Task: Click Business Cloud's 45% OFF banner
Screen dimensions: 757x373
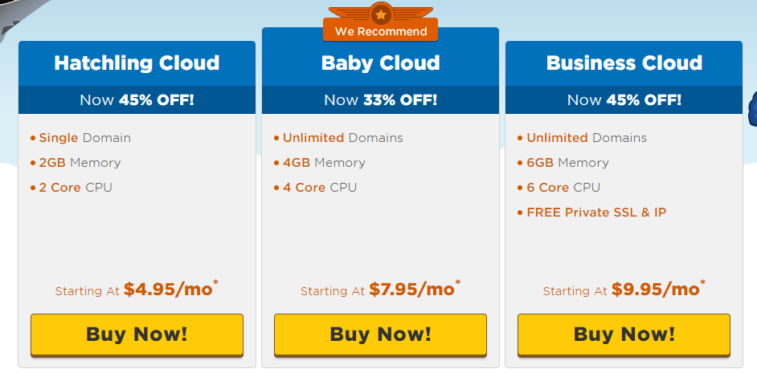Action: (624, 99)
